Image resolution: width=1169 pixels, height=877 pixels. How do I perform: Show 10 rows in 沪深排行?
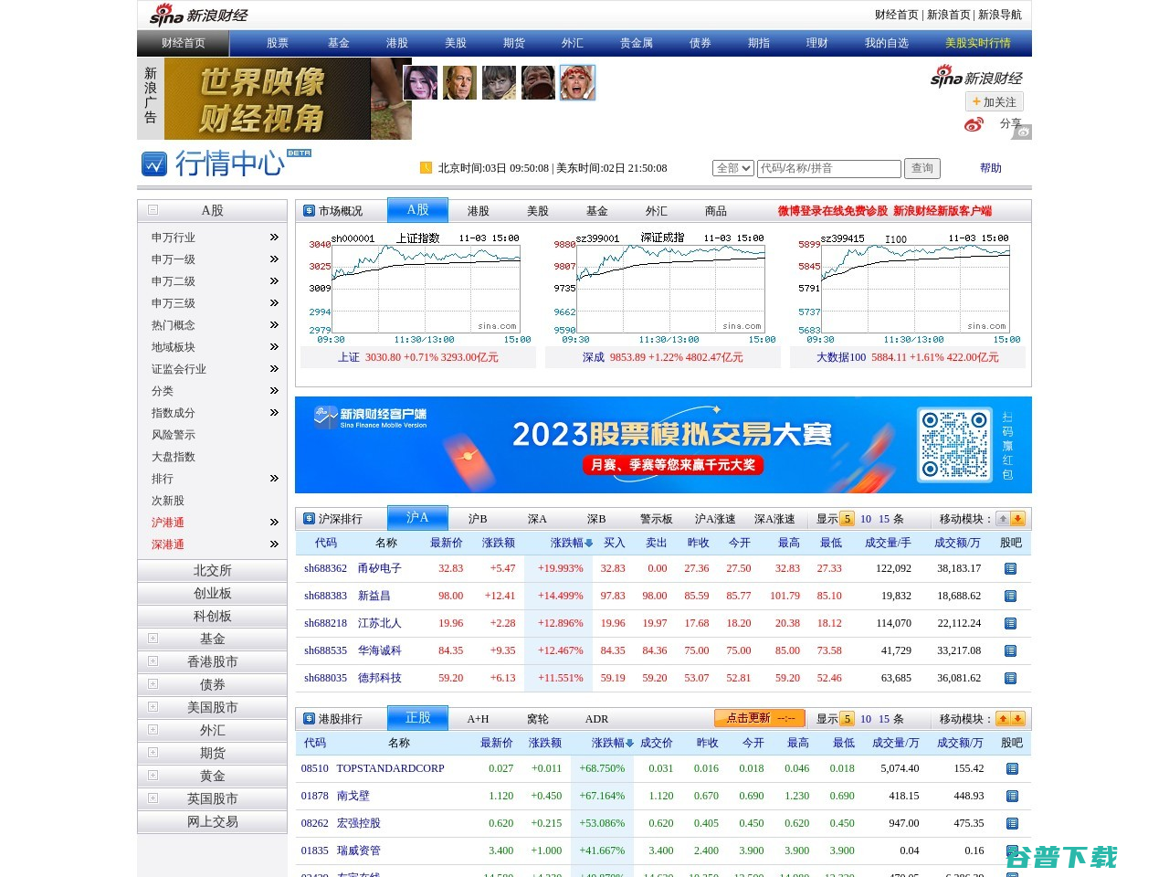866,519
